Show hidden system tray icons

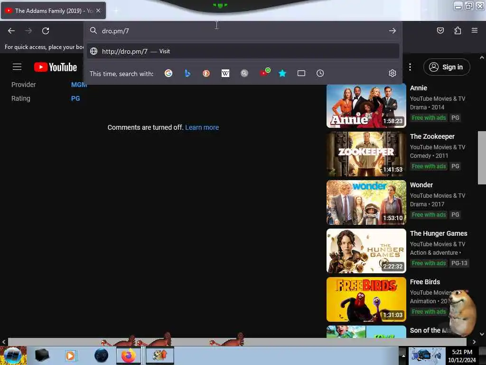(403, 355)
